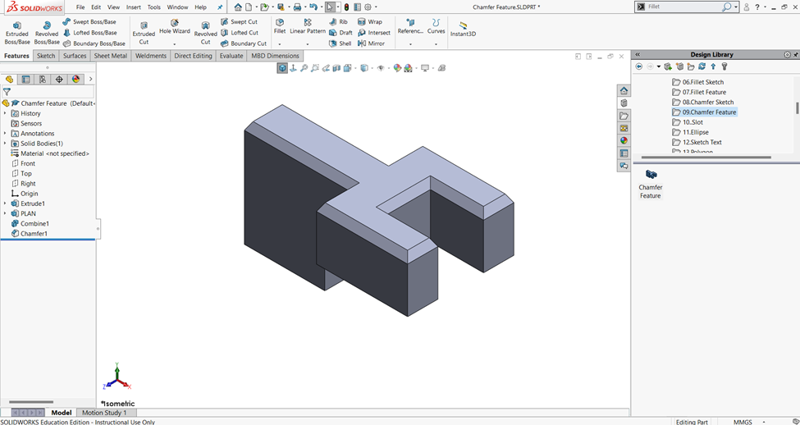Click the Home icon in the top toolbar
This screenshot has width=800, height=425.
238,7
